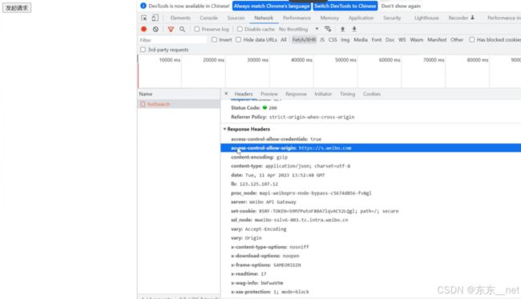Open the Lighthouse tab
The image size is (521, 299).
coord(426,18)
